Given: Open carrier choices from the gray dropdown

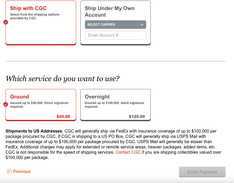Looking at the screenshot, I should 116,24.
